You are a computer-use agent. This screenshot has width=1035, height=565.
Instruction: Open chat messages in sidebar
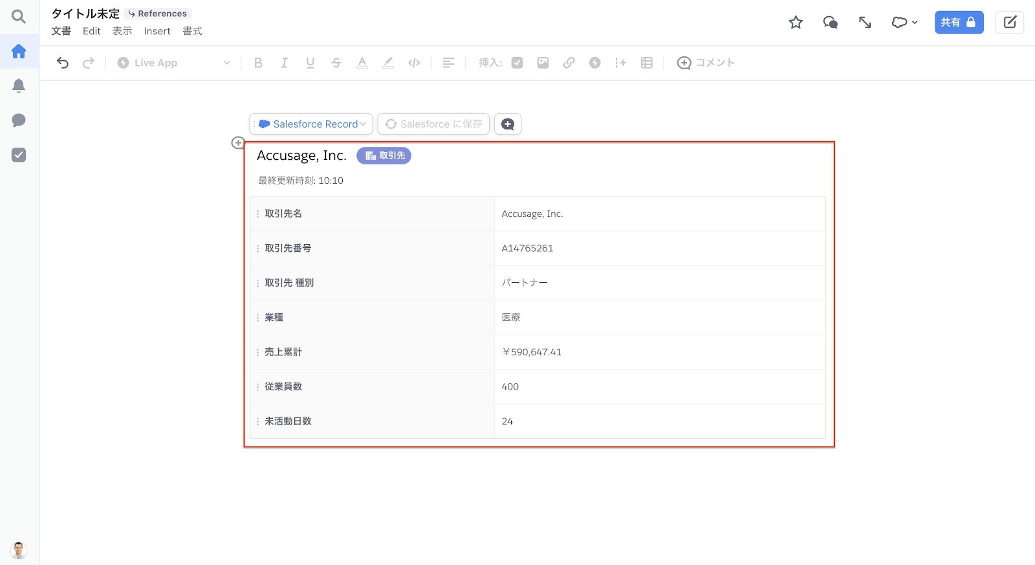19,120
